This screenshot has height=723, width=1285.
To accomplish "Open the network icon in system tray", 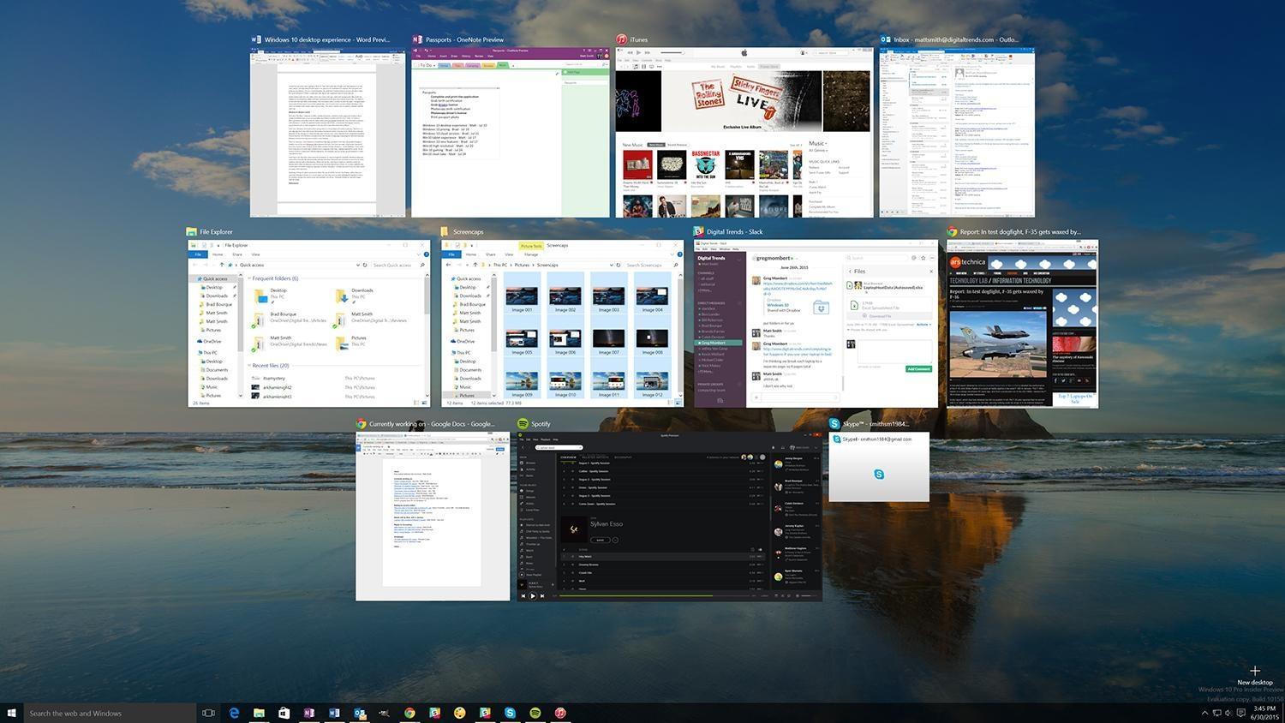I will tap(1217, 713).
